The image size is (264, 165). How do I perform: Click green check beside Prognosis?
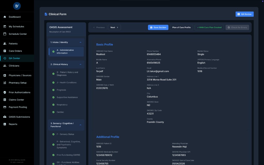pyautogui.click(x=53, y=90)
